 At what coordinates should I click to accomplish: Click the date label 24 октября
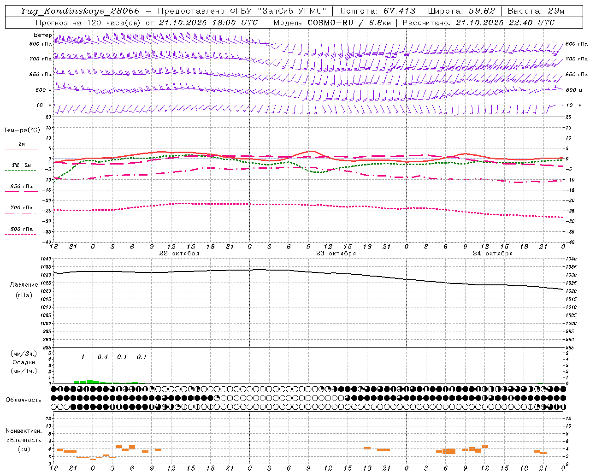[493, 254]
